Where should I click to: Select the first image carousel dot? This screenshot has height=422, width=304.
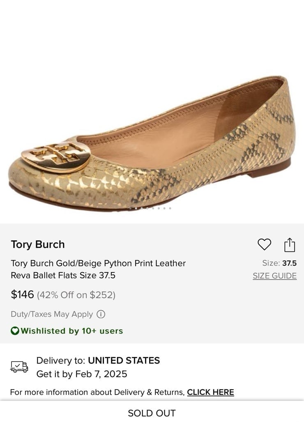coord(131,208)
